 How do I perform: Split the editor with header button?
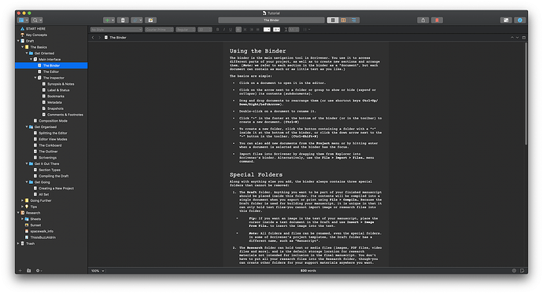point(523,38)
